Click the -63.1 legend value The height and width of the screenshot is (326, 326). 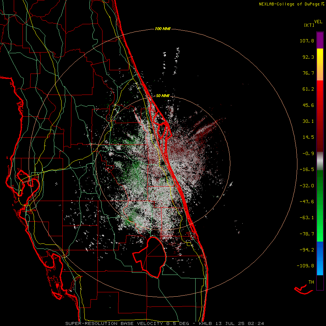tap(307, 218)
